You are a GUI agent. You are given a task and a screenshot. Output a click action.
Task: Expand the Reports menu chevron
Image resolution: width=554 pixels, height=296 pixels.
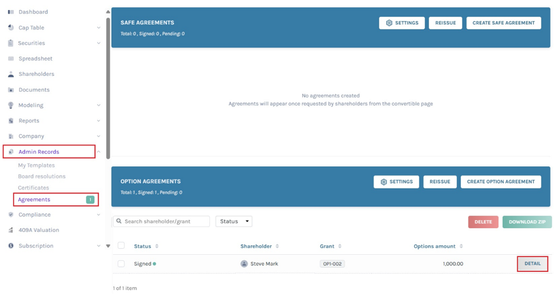pyautogui.click(x=99, y=121)
